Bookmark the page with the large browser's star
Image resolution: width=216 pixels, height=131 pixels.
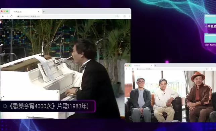pyautogui.click(x=117, y=16)
